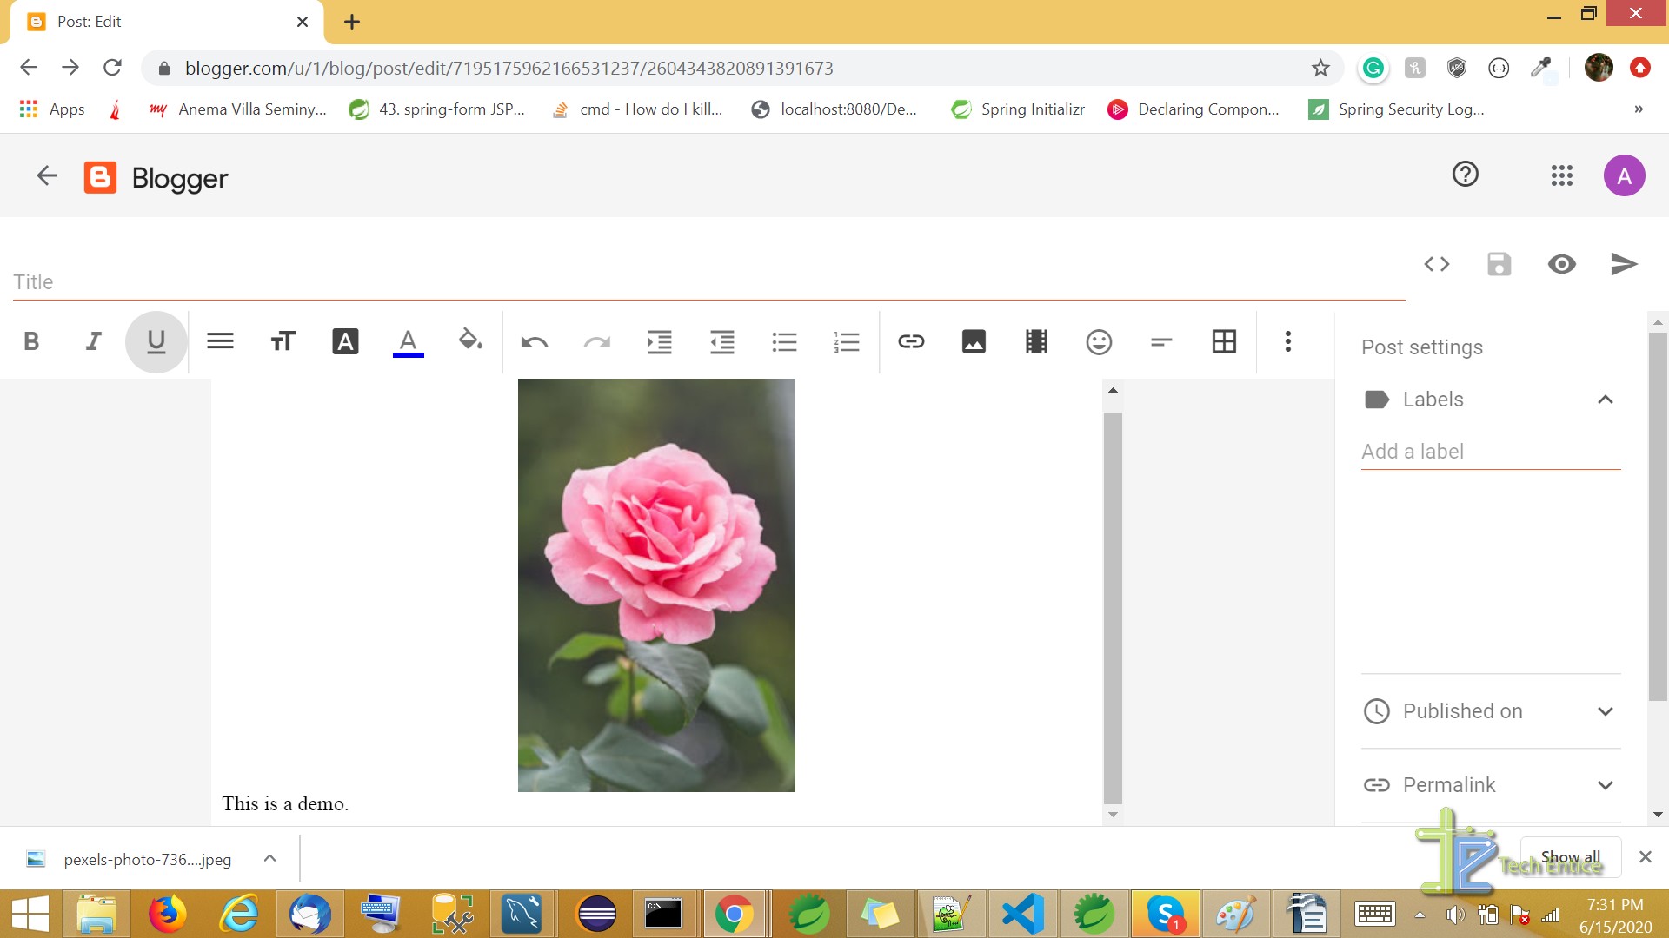This screenshot has height=938, width=1669.
Task: Click the Insert Link icon
Action: click(909, 340)
